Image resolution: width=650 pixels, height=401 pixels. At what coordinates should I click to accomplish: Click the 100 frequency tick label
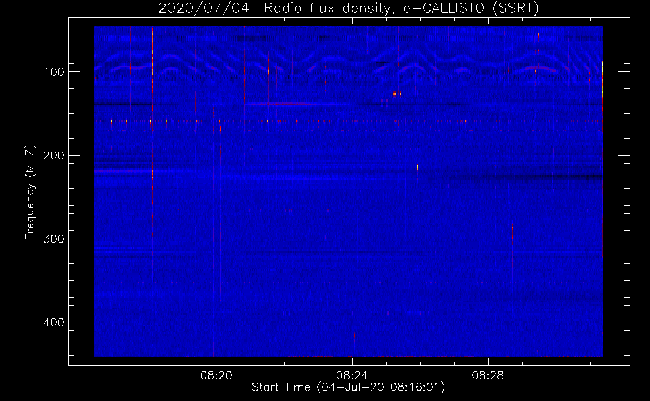(x=54, y=72)
